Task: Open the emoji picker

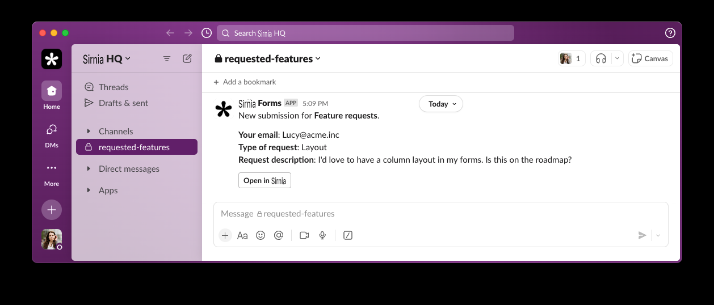Action: [x=261, y=235]
